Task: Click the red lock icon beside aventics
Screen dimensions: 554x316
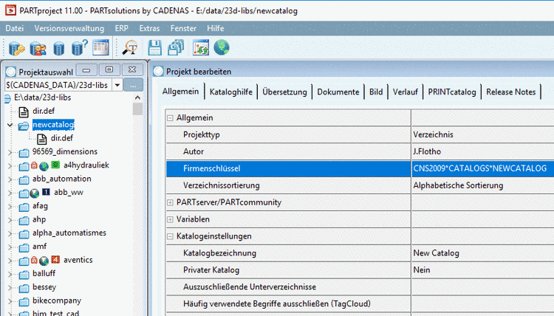Action: click(34, 260)
